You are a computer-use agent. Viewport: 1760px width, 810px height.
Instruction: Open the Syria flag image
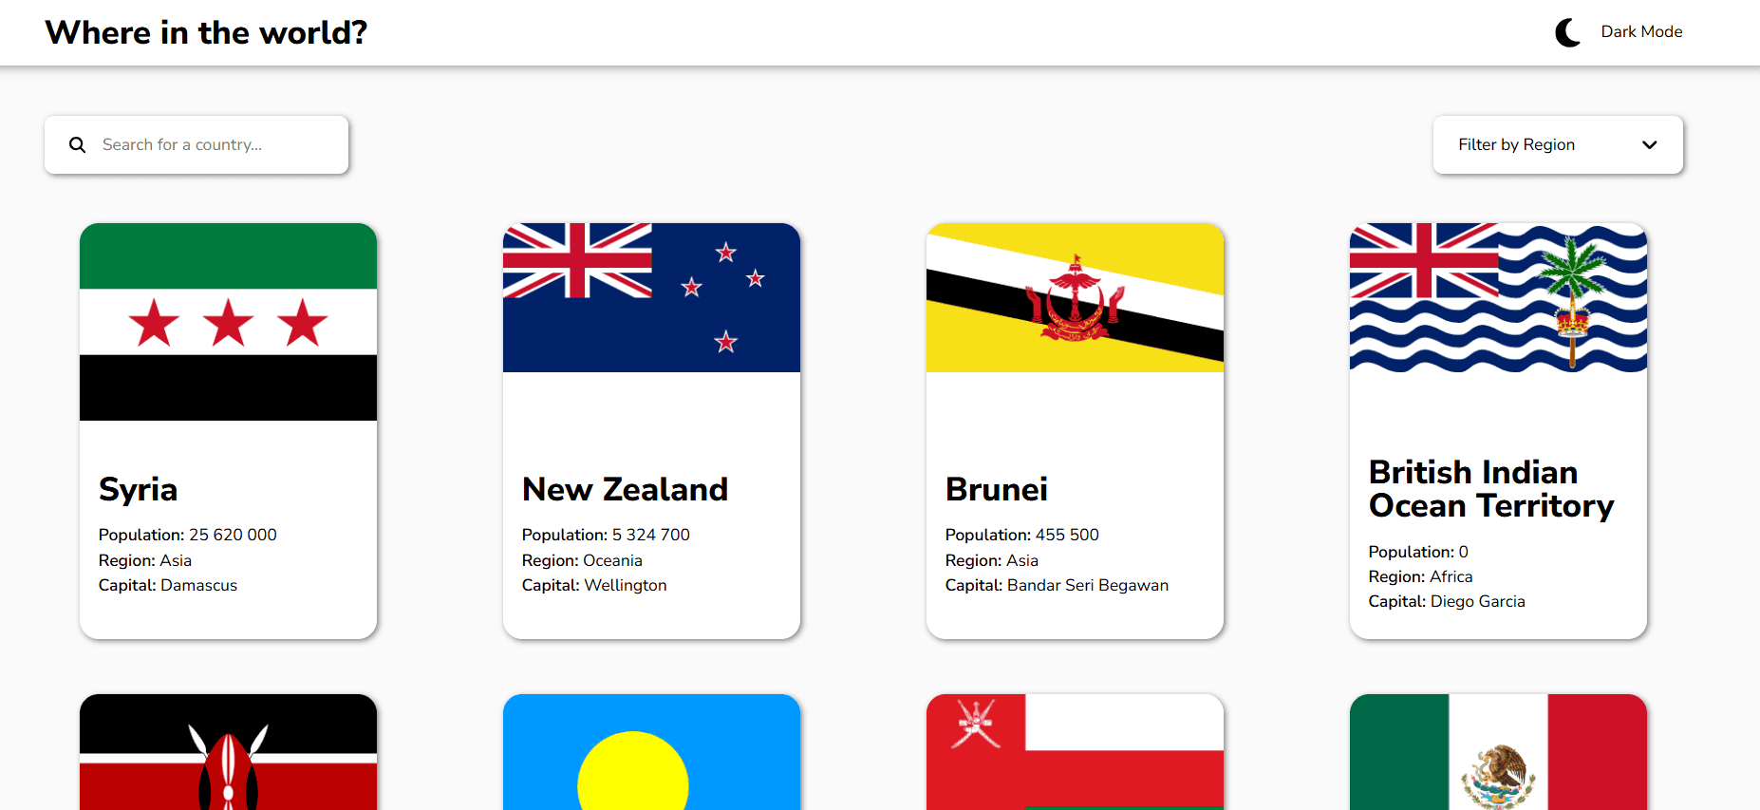click(228, 322)
